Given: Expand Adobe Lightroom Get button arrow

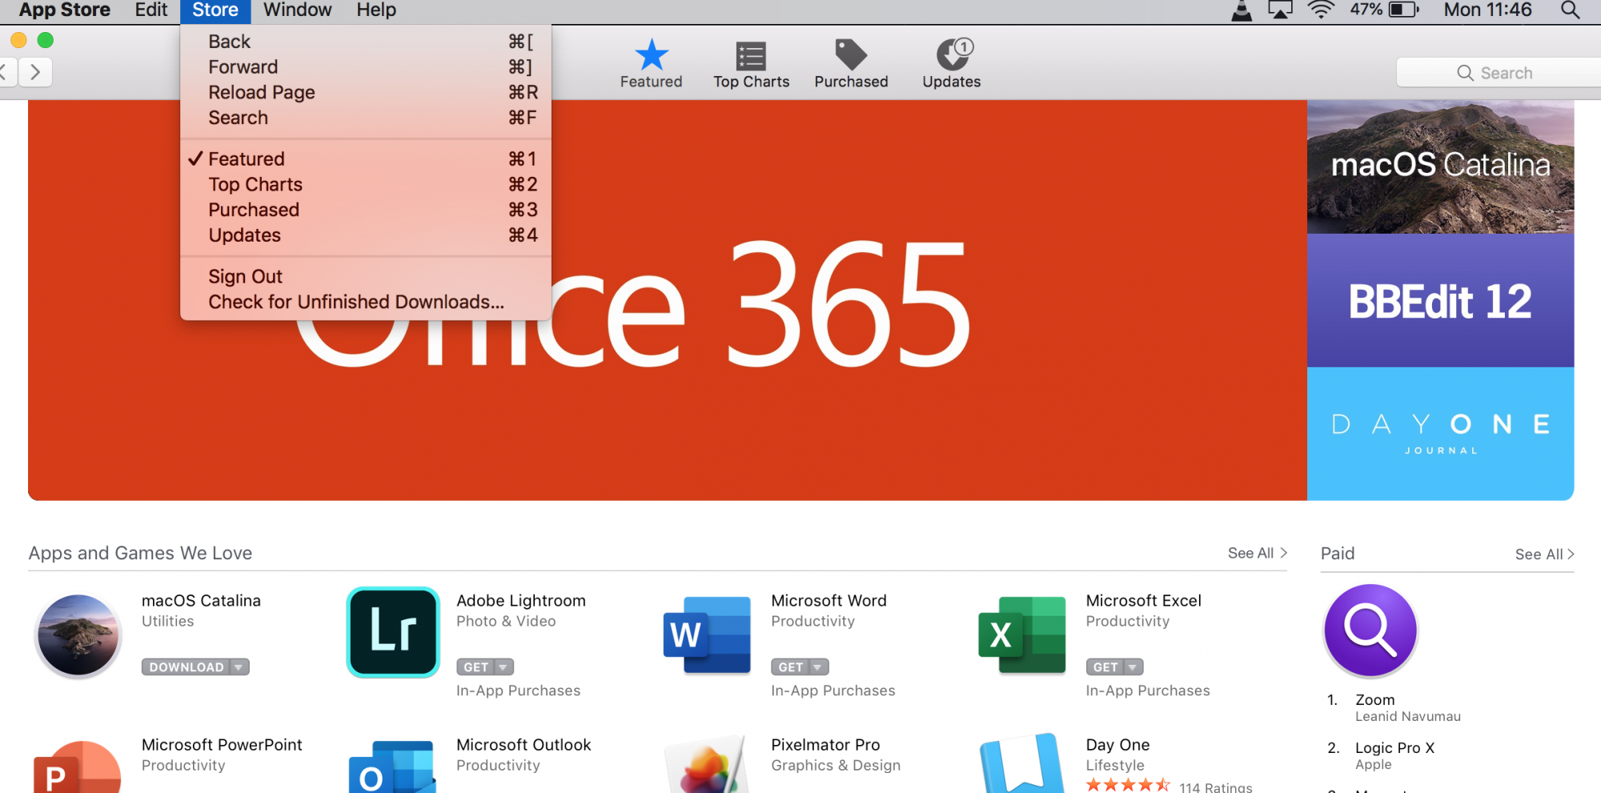Looking at the screenshot, I should coord(503,667).
